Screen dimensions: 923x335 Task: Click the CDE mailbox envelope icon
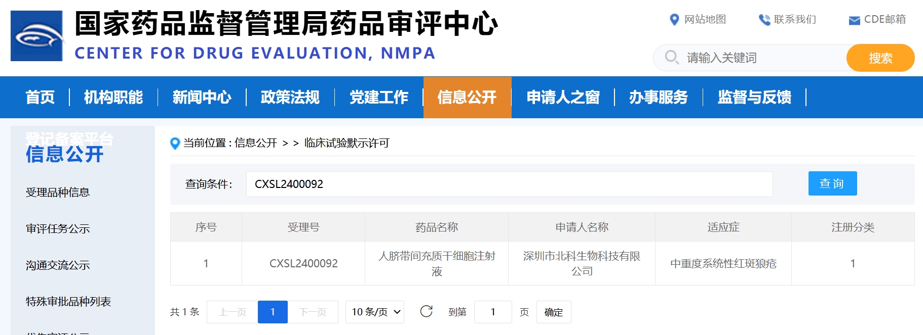[x=854, y=20]
